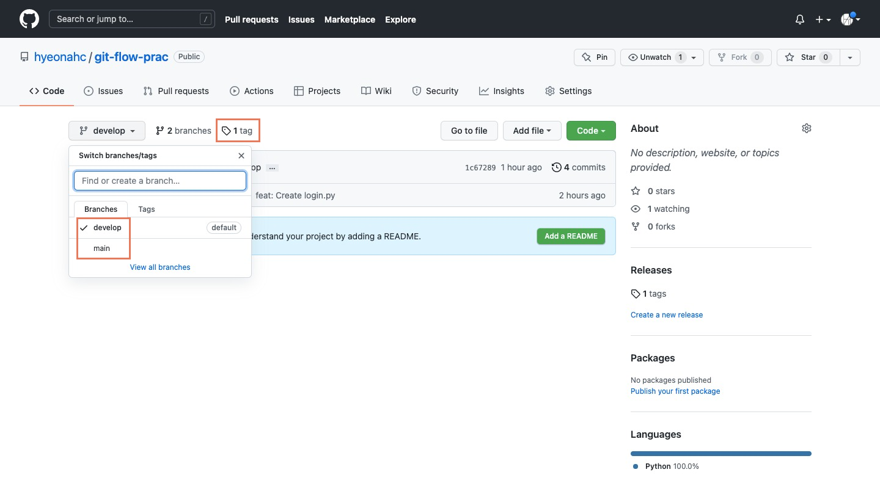The image size is (880, 486).
Task: Click Go to file
Action: pos(469,131)
